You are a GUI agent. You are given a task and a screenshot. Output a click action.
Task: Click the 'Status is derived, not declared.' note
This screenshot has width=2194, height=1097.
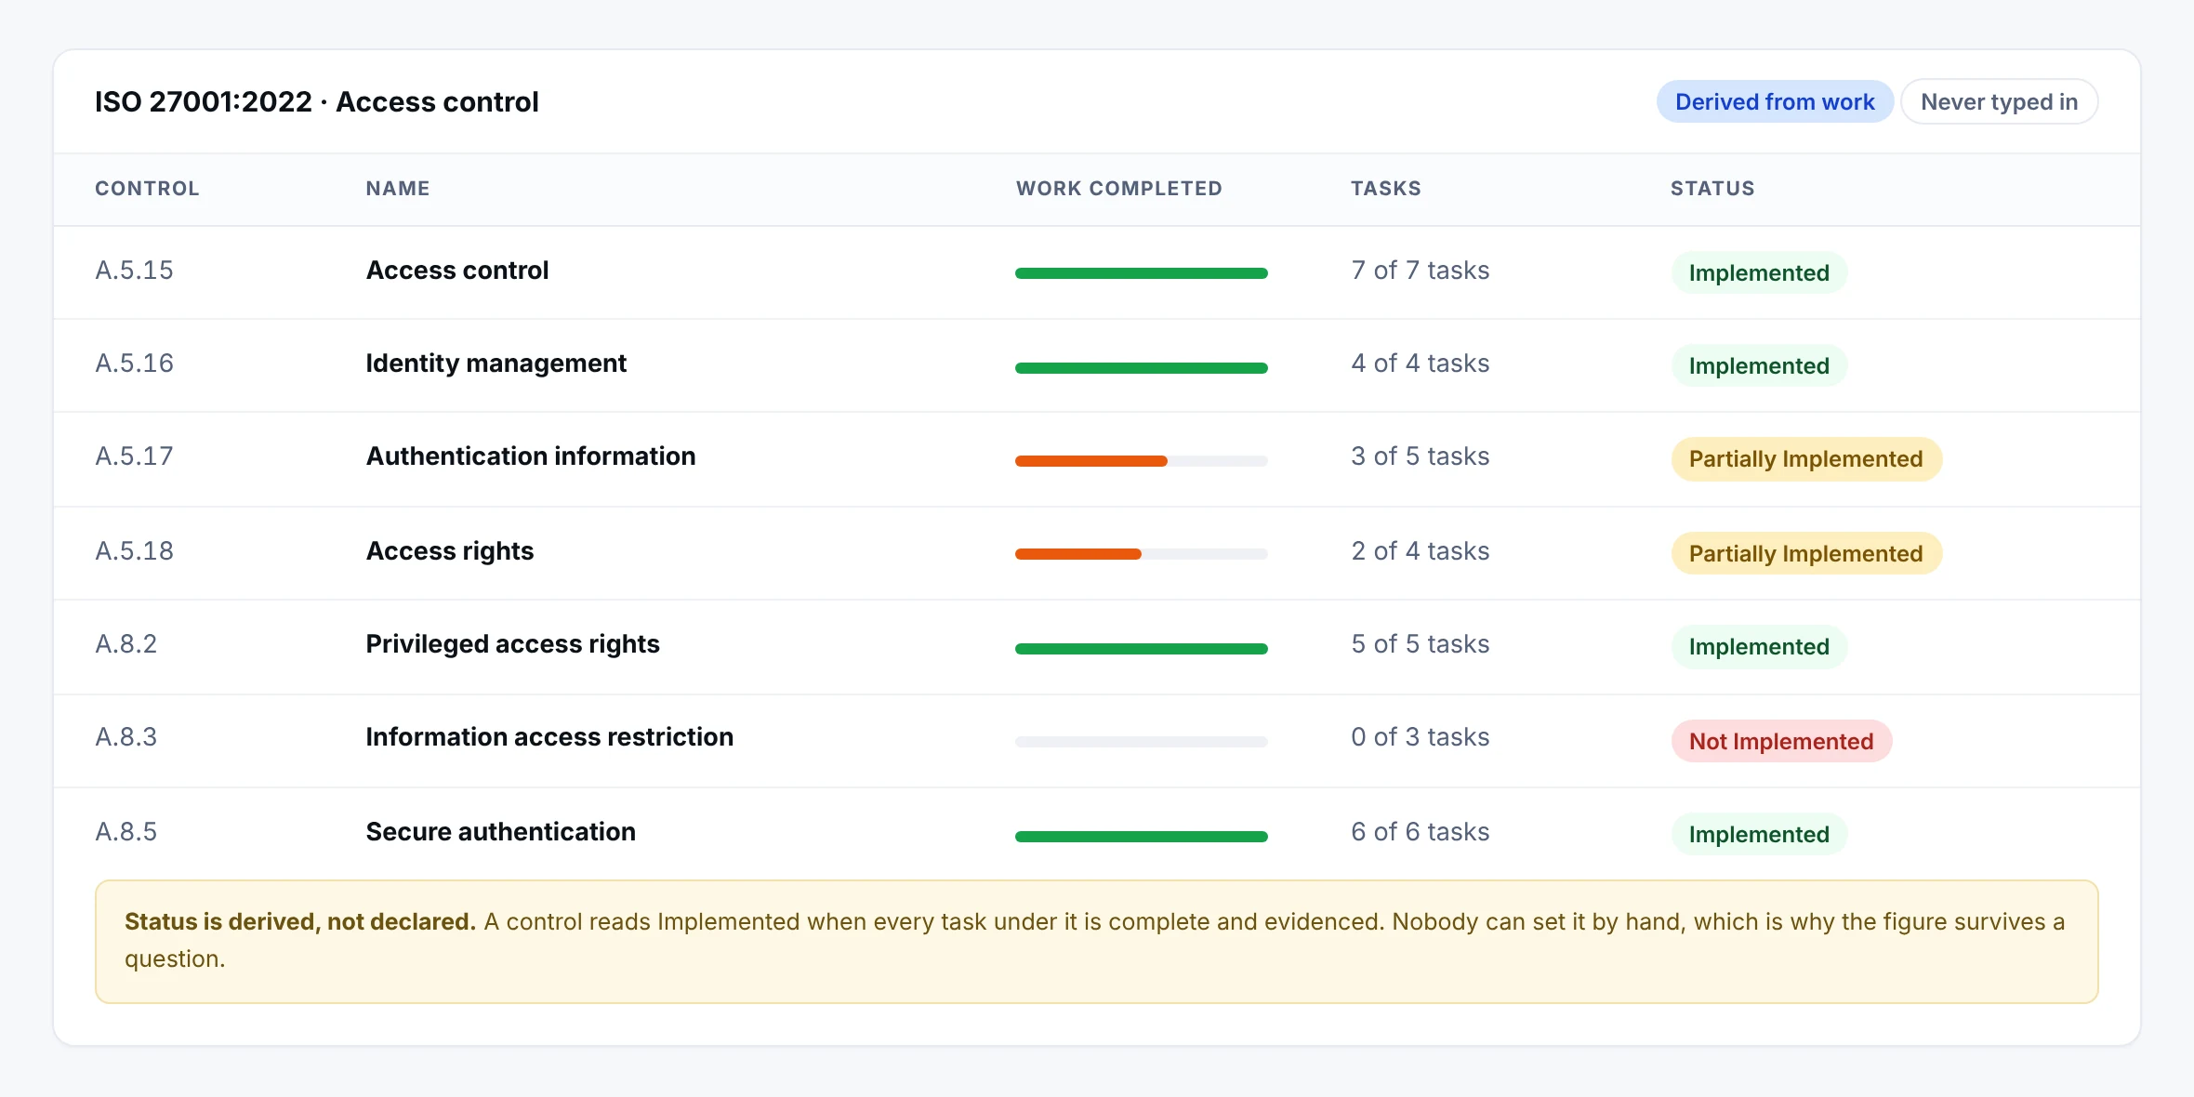(1096, 941)
